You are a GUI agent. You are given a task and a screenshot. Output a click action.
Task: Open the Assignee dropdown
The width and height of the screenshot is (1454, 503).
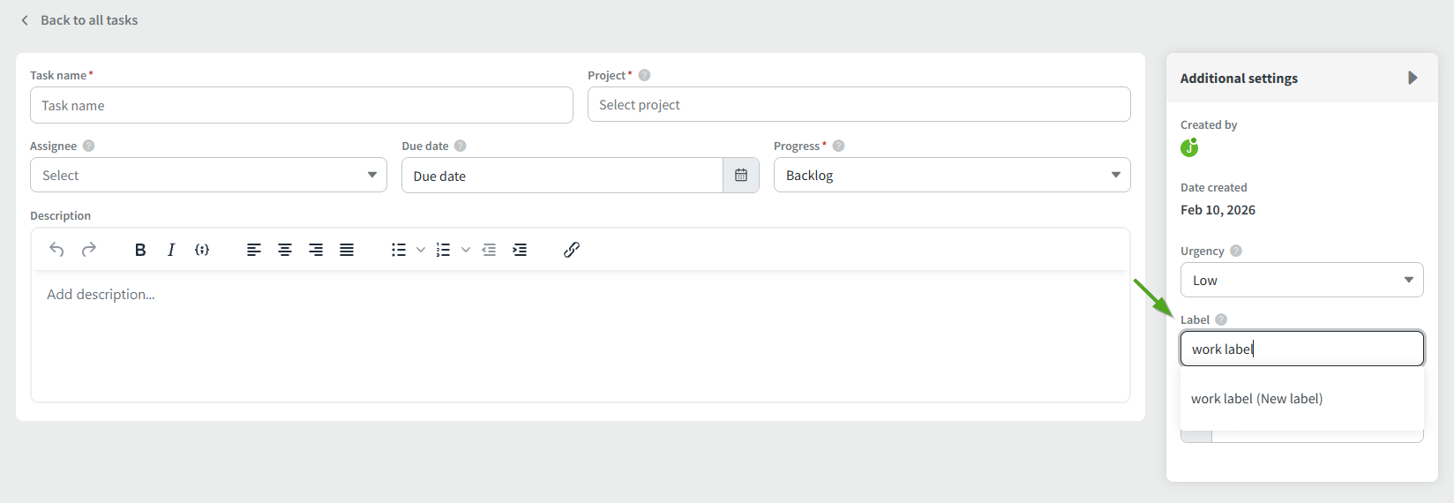click(208, 176)
